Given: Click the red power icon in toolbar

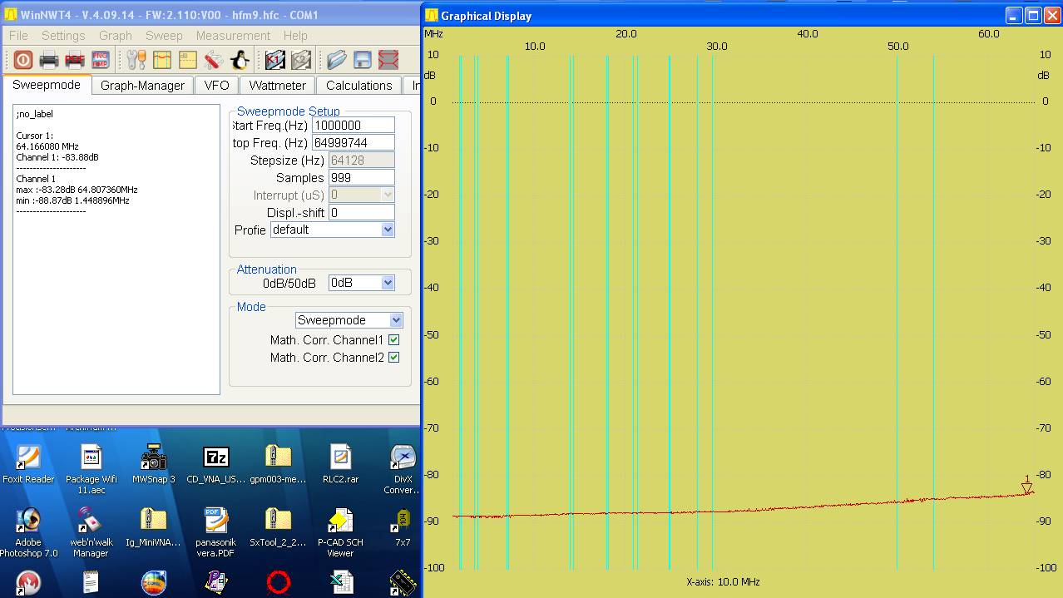Looking at the screenshot, I should 22,60.
